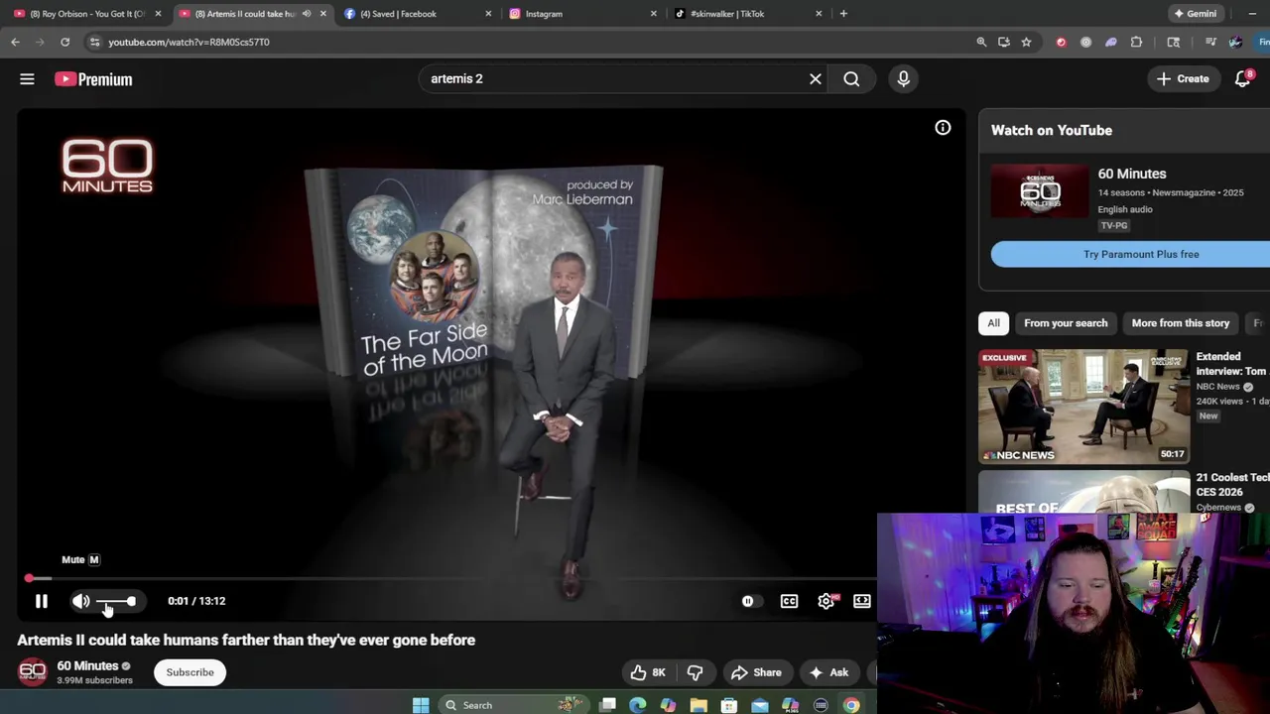
Task: Reload the page
Action: tap(64, 42)
